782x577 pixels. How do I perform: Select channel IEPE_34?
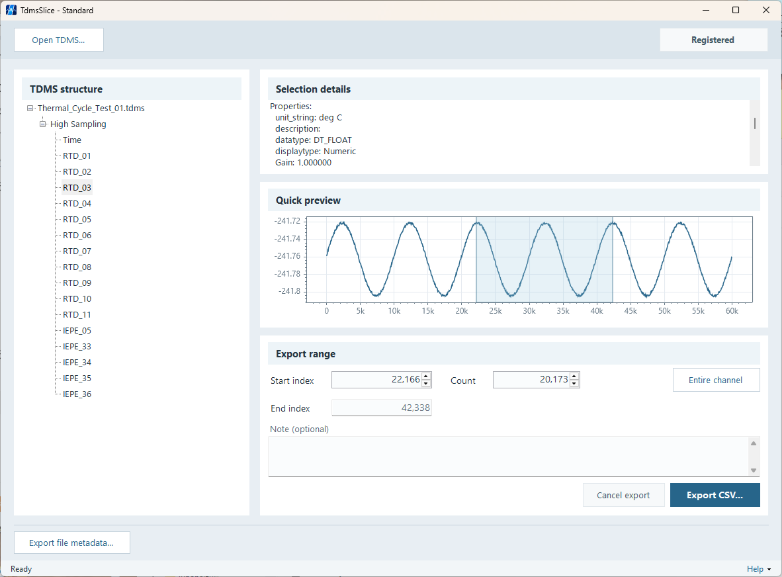77,363
